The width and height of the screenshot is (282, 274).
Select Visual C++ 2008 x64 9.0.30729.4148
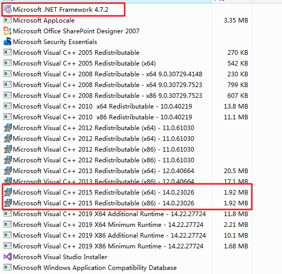pos(108,74)
